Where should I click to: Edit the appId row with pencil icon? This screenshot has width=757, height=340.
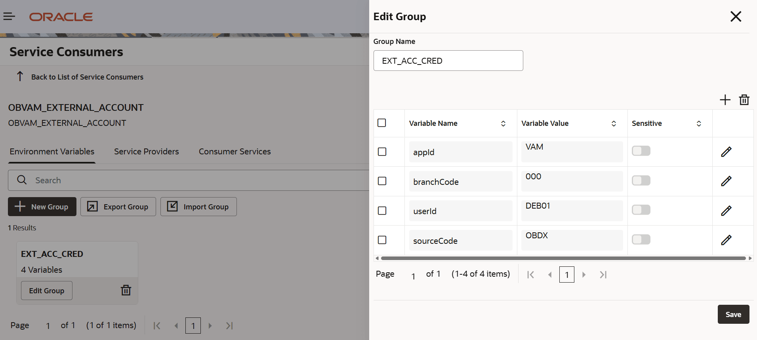(726, 152)
